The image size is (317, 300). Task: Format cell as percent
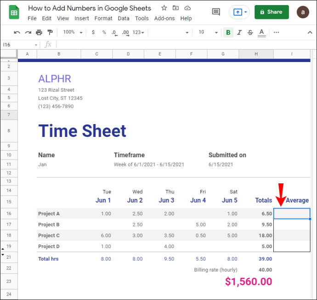104,32
